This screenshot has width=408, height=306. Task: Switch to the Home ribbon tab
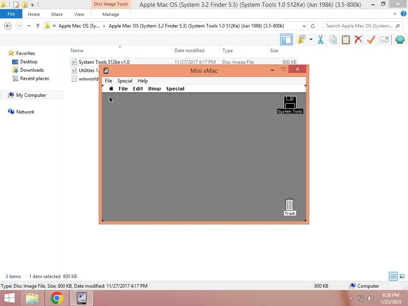pyautogui.click(x=34, y=14)
